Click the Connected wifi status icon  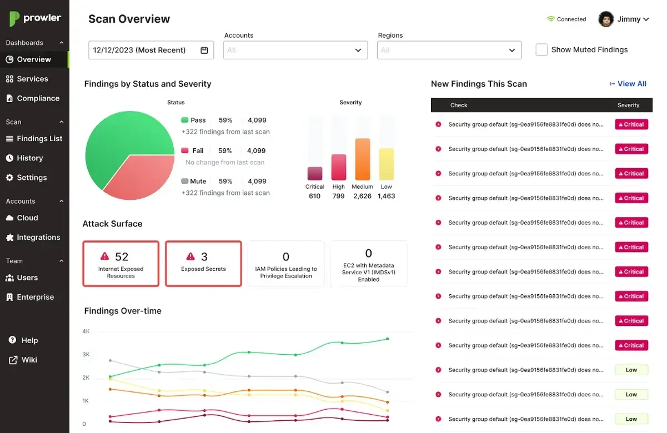coord(551,19)
